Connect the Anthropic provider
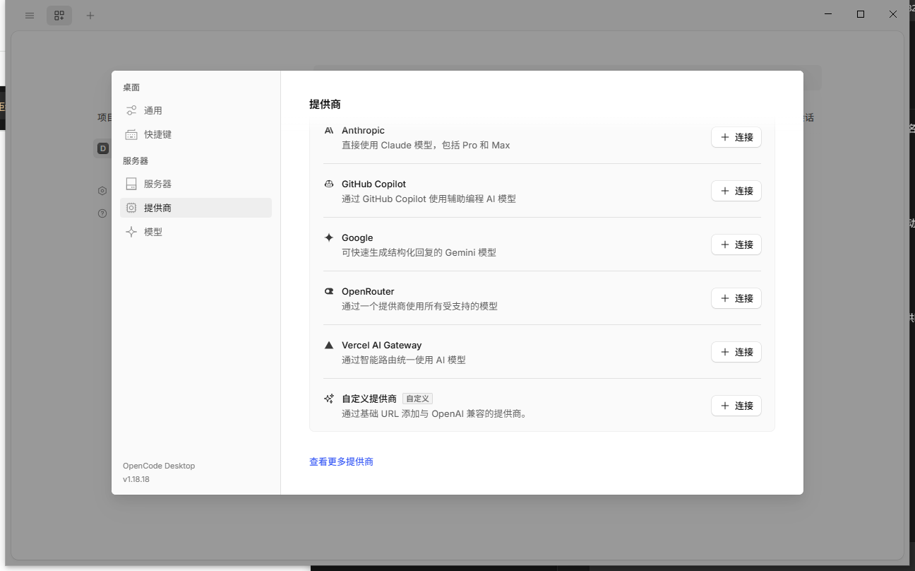915x571 pixels. pos(736,137)
